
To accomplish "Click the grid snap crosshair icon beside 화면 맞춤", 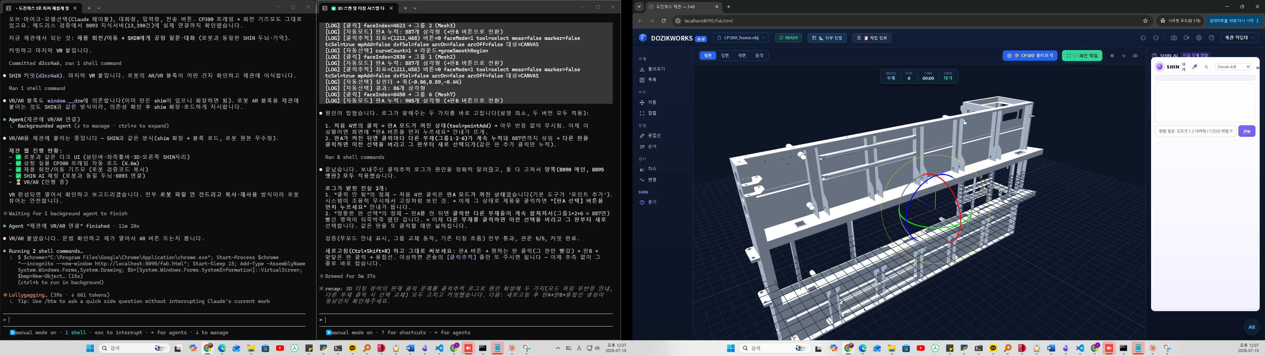I will click(1112, 56).
